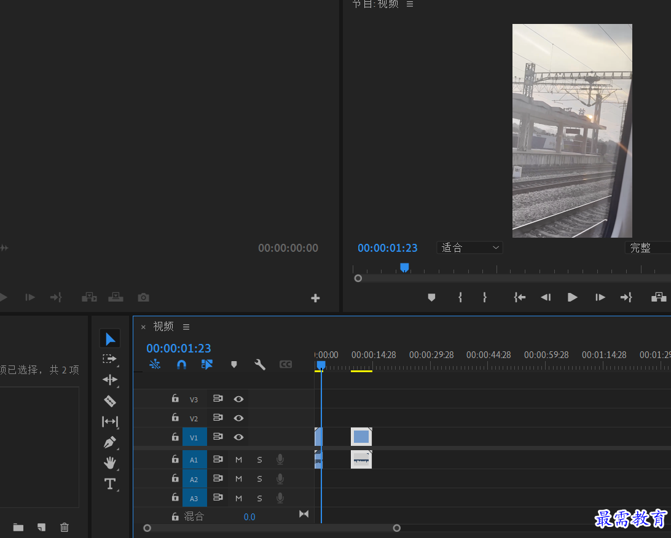Select the Selection arrow tool
Viewport: 671px width, 538px height.
coord(110,339)
